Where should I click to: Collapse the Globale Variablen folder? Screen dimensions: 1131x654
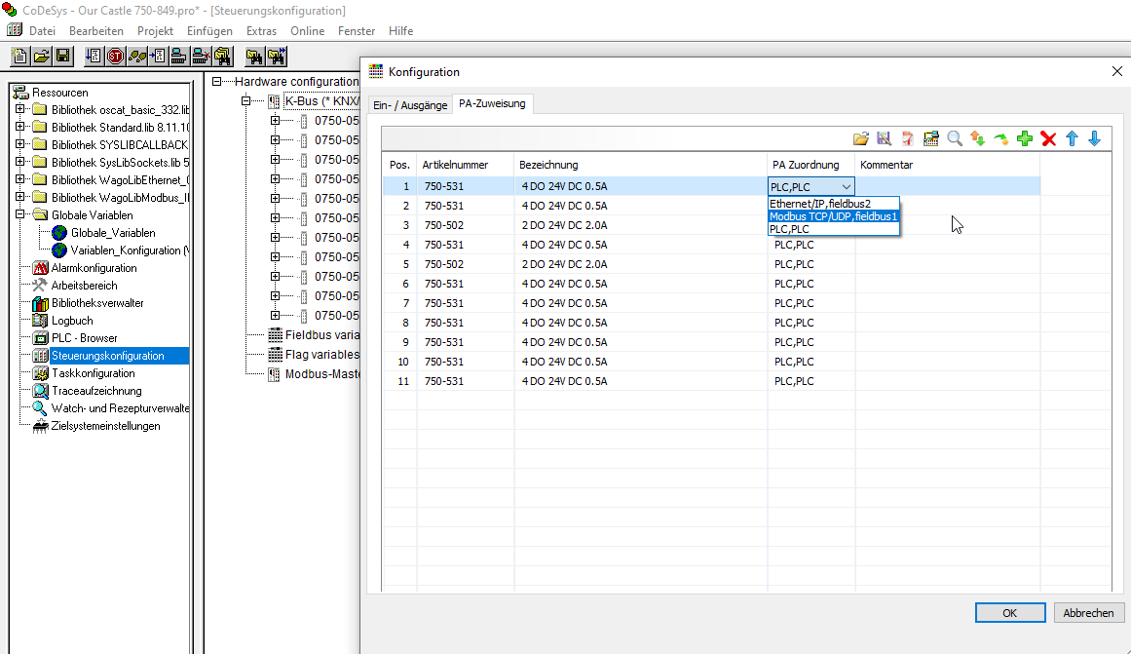coord(19,214)
